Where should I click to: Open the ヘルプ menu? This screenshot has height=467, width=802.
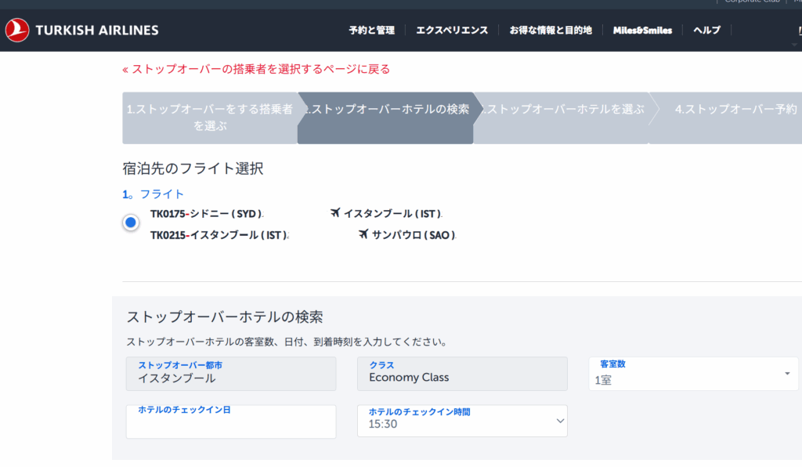coord(707,31)
